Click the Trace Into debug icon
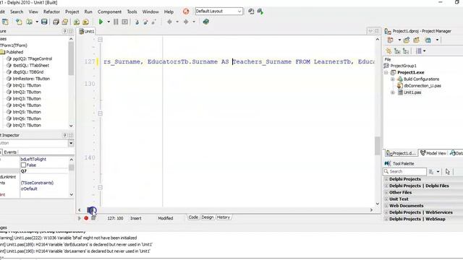Image resolution: width=463 pixels, height=260 pixels. [x=137, y=22]
